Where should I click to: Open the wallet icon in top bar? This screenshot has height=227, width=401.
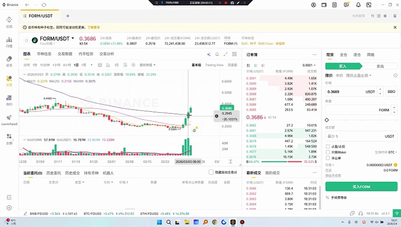point(324,5)
